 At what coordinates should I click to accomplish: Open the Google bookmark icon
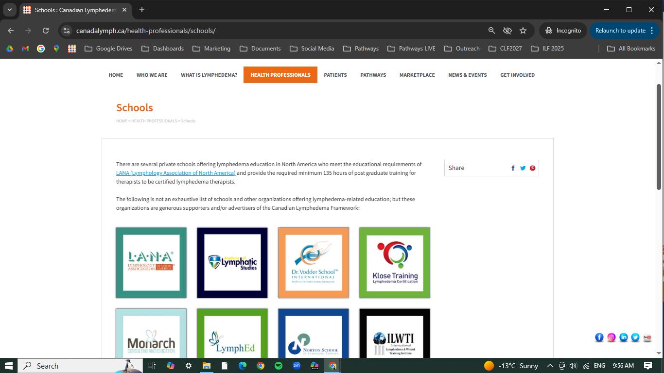point(41,49)
